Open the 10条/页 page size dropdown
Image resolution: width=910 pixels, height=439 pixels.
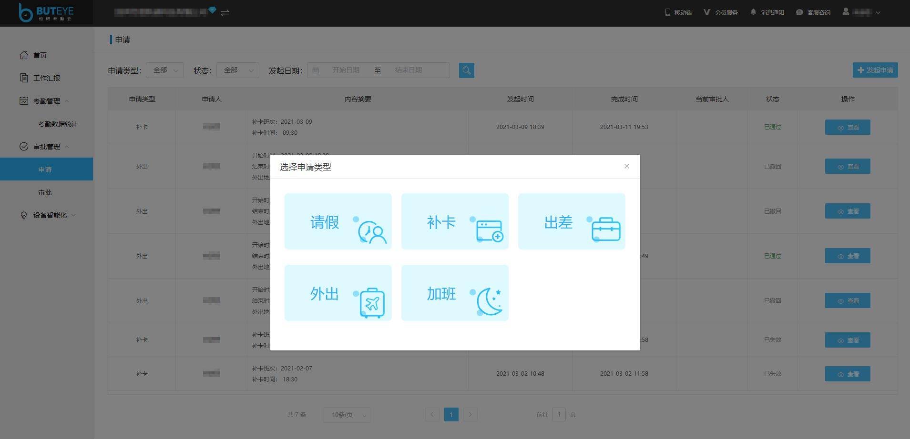click(x=347, y=415)
